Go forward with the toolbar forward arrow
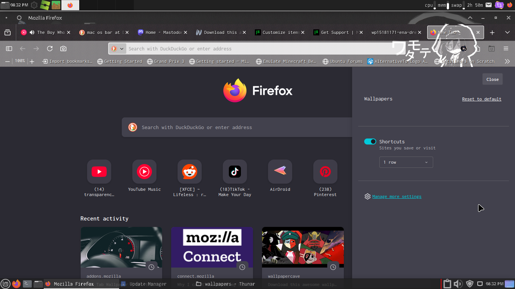Screen dimensions: 515x289 pos(36,49)
